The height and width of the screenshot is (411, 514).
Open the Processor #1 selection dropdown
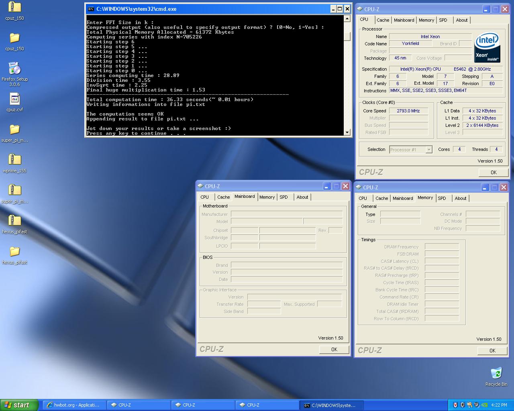click(429, 150)
